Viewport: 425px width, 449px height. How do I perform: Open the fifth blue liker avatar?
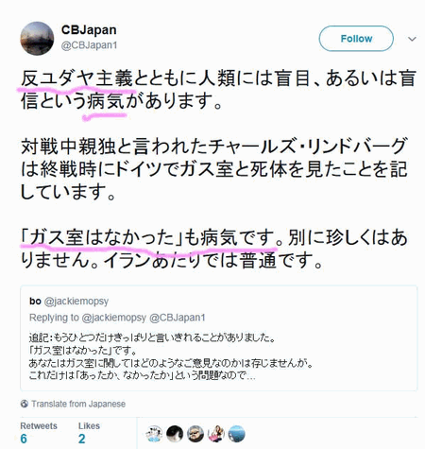point(236,434)
